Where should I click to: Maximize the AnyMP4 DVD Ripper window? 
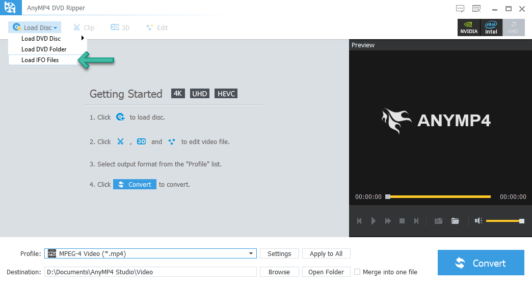pyautogui.click(x=508, y=9)
